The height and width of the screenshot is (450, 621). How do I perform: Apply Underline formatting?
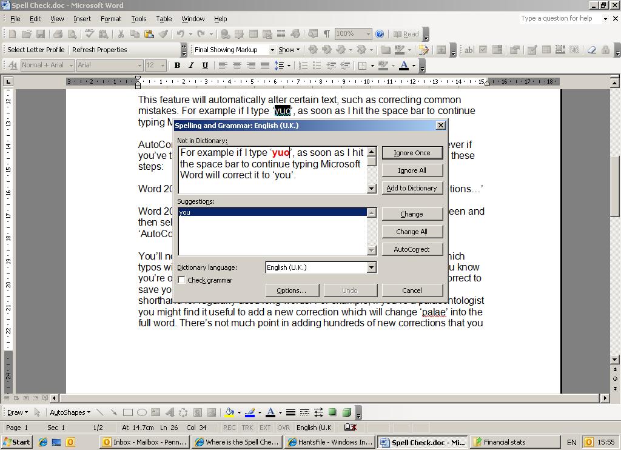tap(205, 65)
